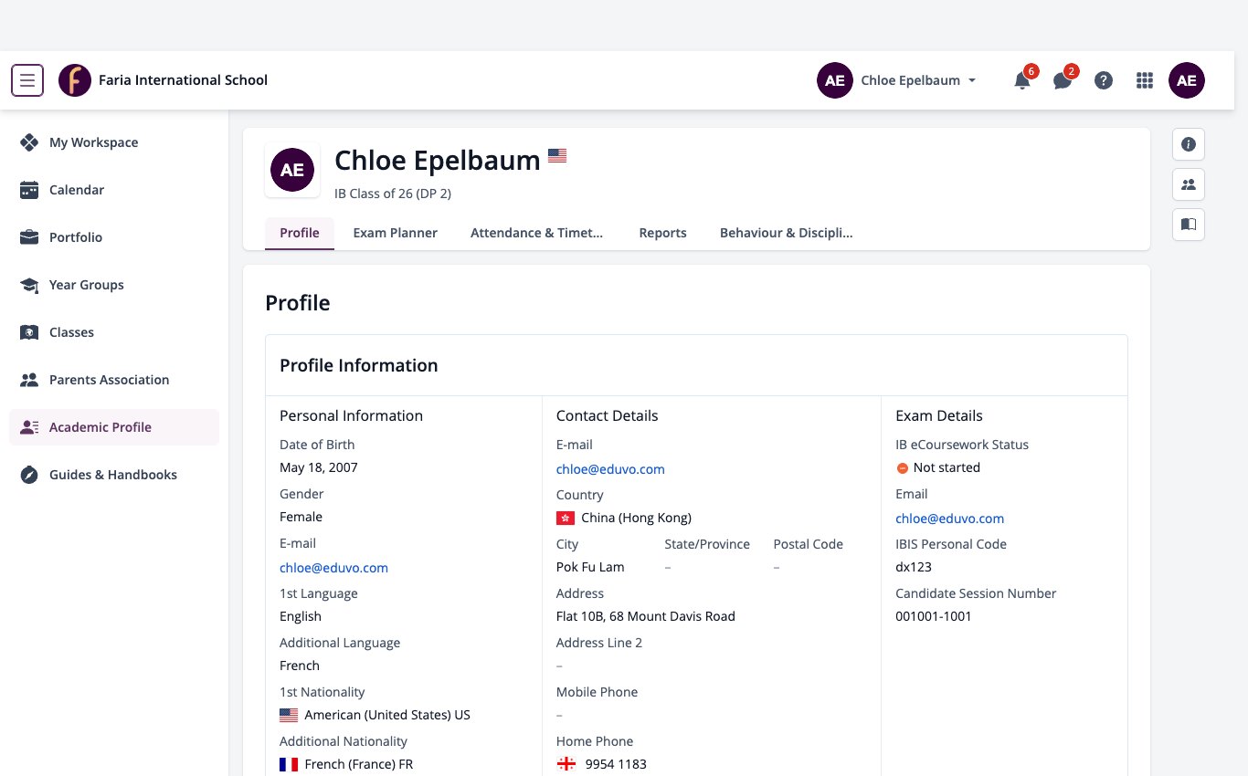Open the notifications bell

coord(1022,80)
